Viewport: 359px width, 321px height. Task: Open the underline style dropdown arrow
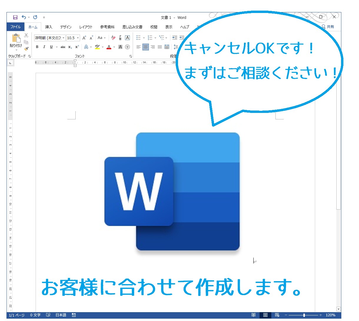[x=57, y=47]
